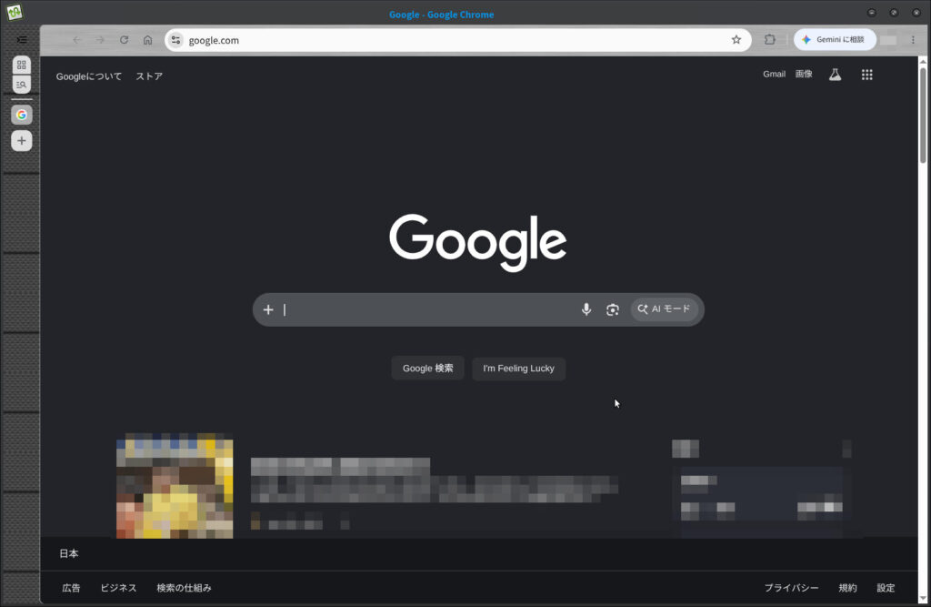Viewport: 931px width, 607px height.
Task: Open the pixelated discover card thumbnail
Action: (175, 486)
